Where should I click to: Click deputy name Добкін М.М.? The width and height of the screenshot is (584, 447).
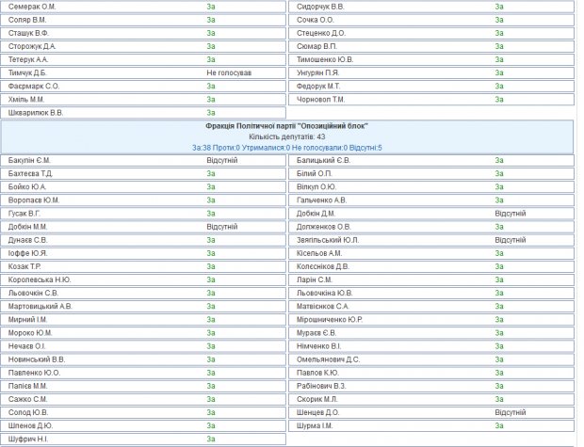[28, 227]
